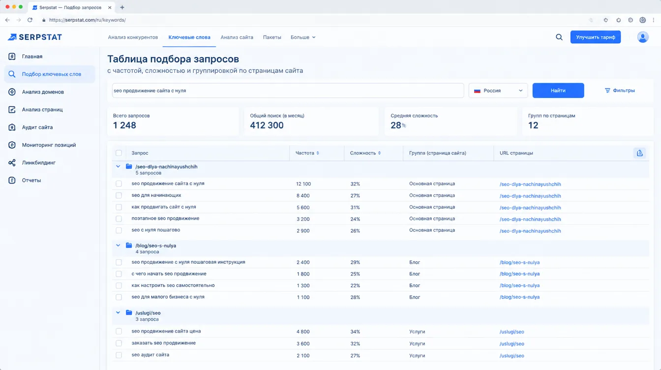Switch to Анализ сайта tab
This screenshot has width=661, height=370.
(237, 37)
